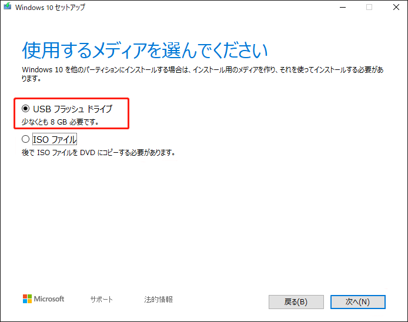Click the Microsoft logo
This screenshot has width=408, height=322.
pos(44,299)
